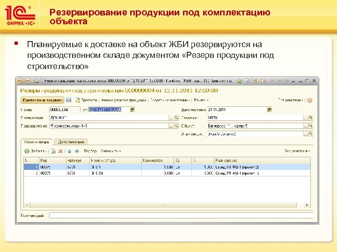
Task: Click ellipsis select button of Этаж секции field
Action: [306, 134]
